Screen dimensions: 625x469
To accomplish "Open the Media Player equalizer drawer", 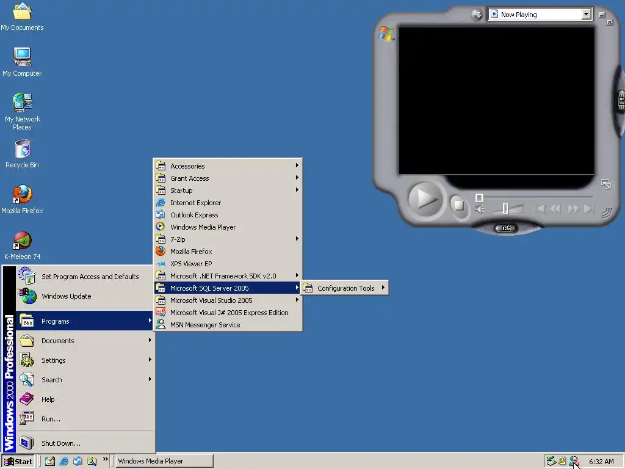I will [506, 228].
